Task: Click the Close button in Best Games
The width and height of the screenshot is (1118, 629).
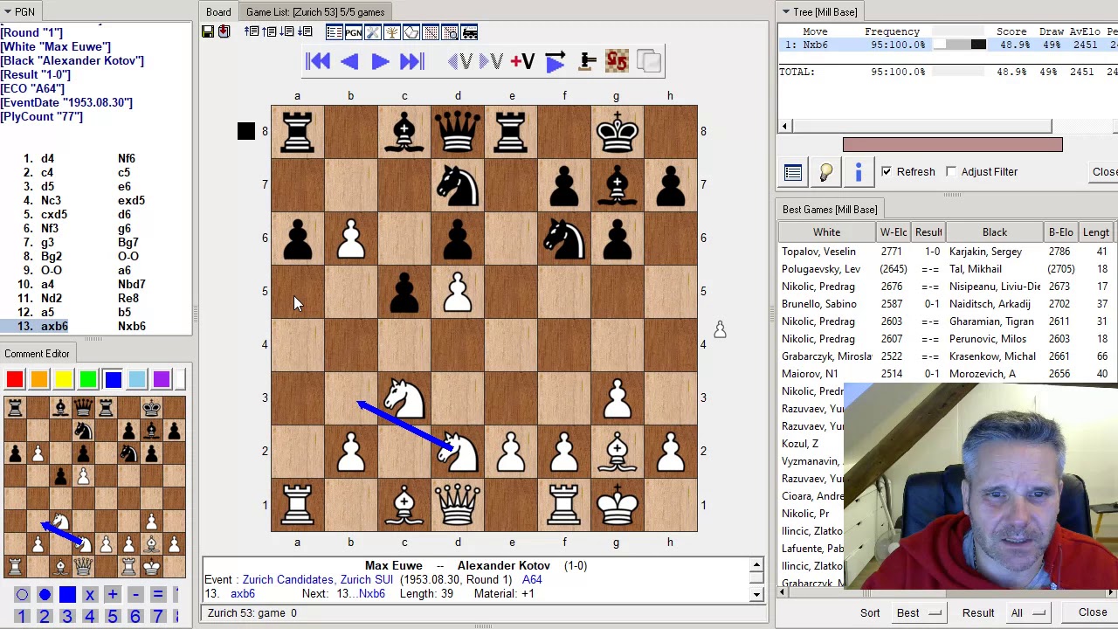Action: coord(1093,612)
